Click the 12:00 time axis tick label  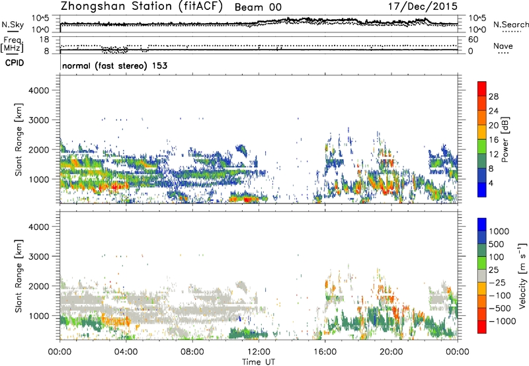click(259, 352)
